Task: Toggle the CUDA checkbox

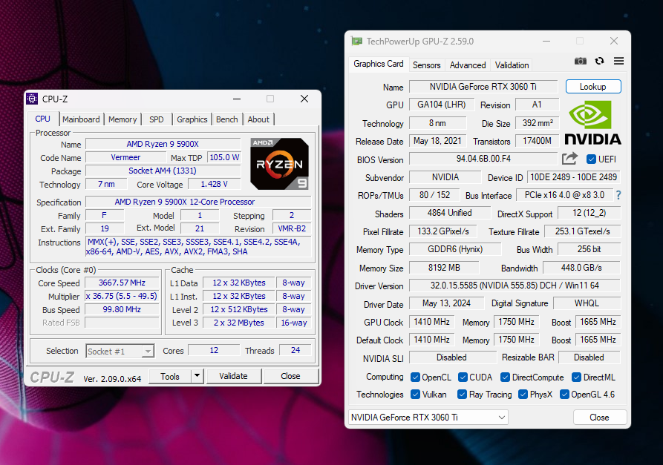Action: [x=463, y=377]
